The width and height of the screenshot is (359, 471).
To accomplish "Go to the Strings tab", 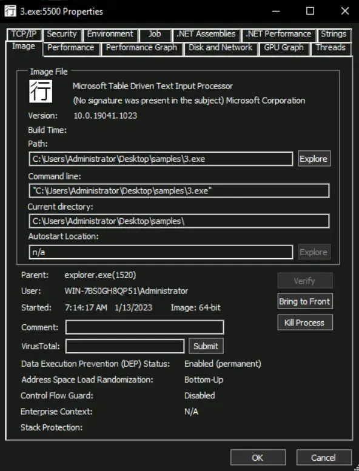I will [334, 34].
